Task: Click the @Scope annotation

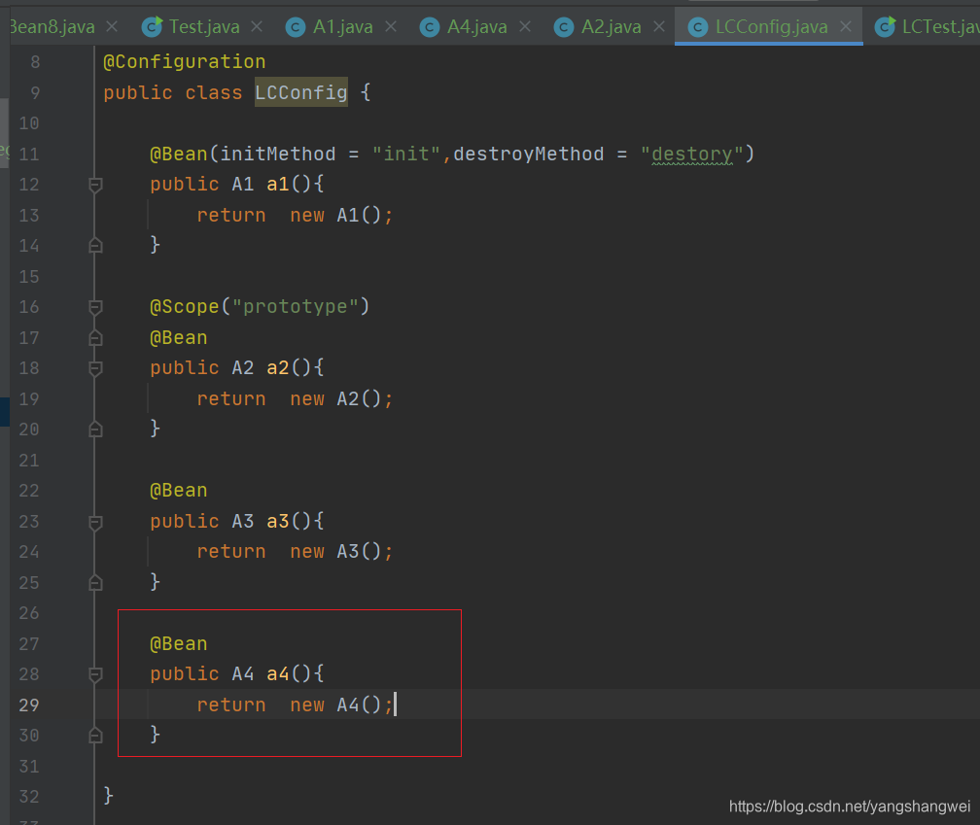Action: click(x=185, y=307)
